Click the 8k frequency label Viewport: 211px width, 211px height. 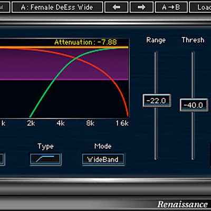coord(90,123)
